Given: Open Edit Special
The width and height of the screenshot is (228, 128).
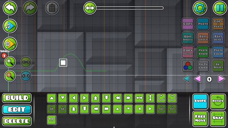Looking at the screenshot, I should (x=188, y=38).
